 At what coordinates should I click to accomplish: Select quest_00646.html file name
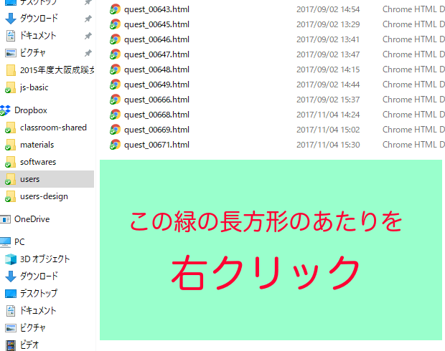(x=156, y=39)
